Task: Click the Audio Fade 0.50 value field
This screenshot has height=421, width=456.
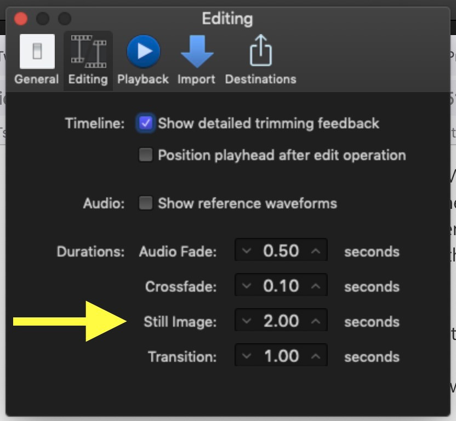Action: tap(281, 252)
